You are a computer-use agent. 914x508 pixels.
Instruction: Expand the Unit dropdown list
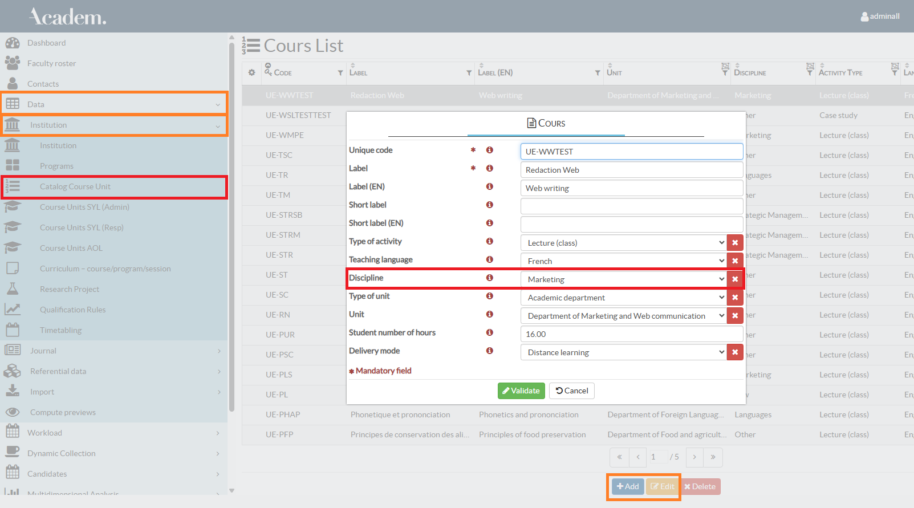(x=623, y=316)
